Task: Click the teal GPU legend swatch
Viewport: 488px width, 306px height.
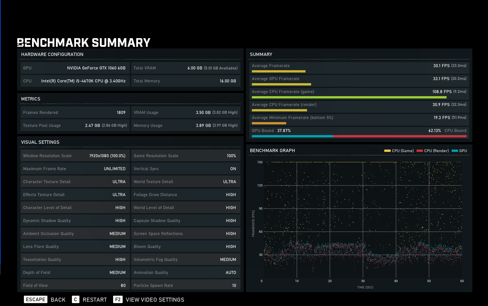Action: point(455,151)
